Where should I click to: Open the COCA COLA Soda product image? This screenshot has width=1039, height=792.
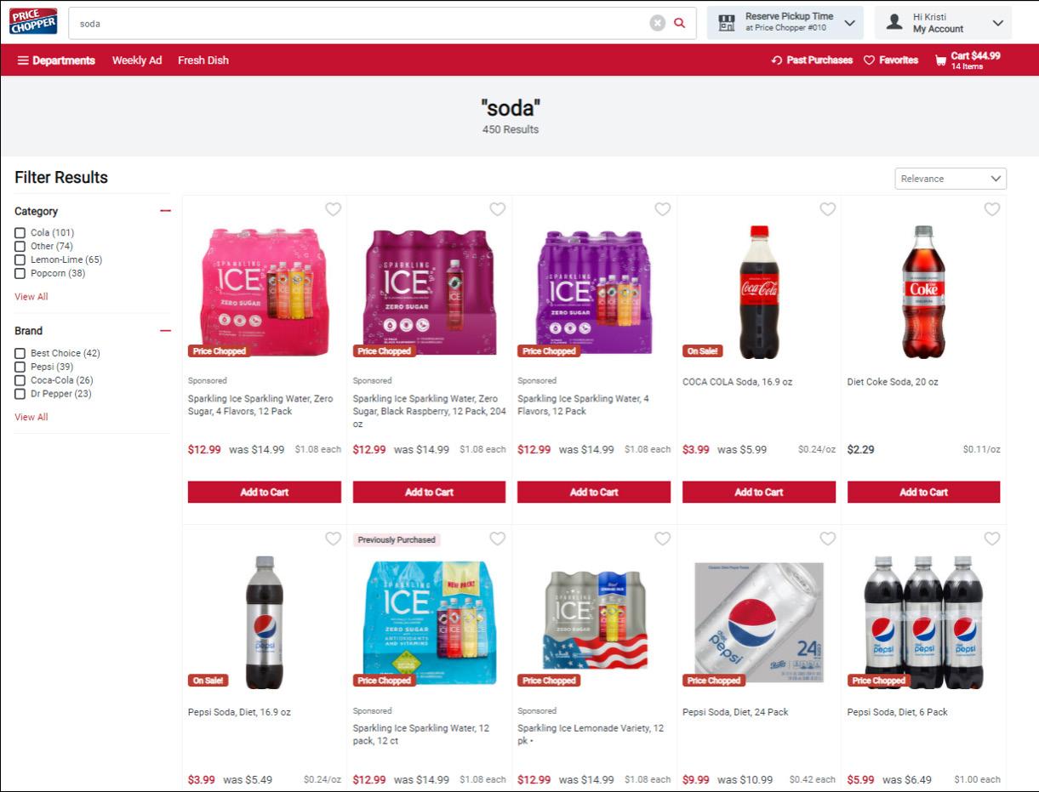[x=758, y=292]
